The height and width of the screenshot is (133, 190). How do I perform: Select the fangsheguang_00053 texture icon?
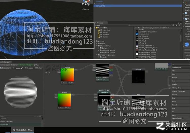137,54
